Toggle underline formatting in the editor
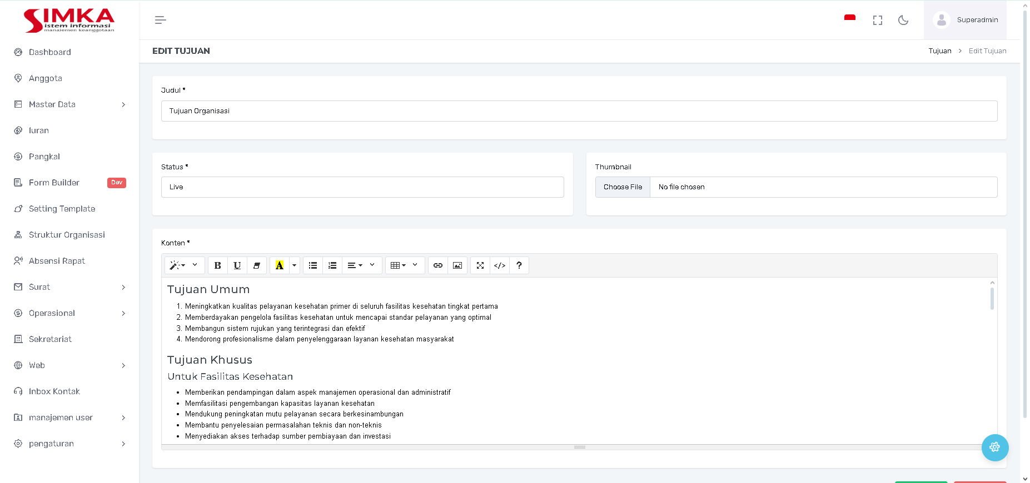 point(237,265)
